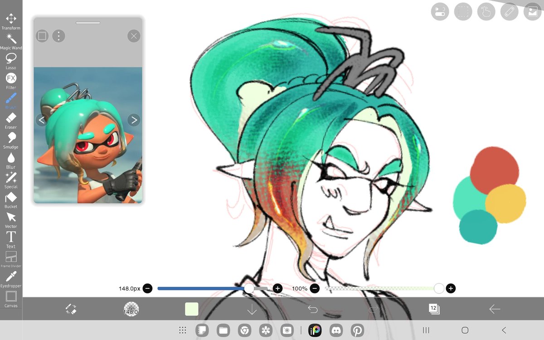Open the three-dot menu in reference window
The image size is (544, 340).
coord(58,36)
